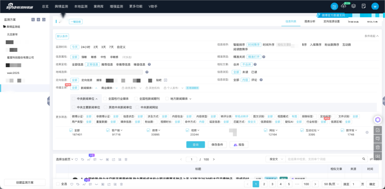Screen dimensions: 385x189
Task: Click the 查询 button
Action: click(x=195, y=145)
